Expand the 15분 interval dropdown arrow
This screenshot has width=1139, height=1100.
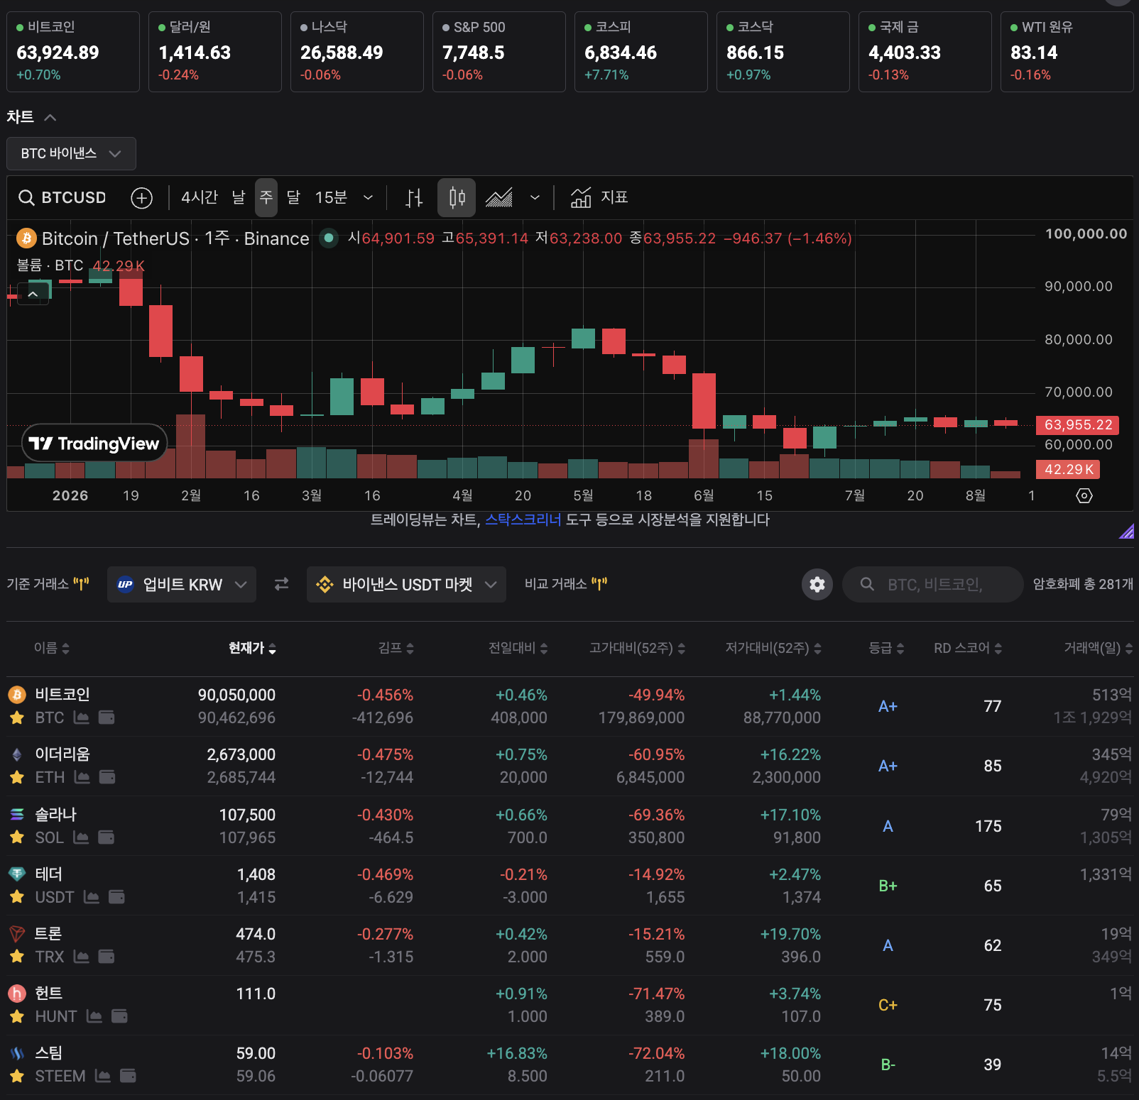(368, 197)
